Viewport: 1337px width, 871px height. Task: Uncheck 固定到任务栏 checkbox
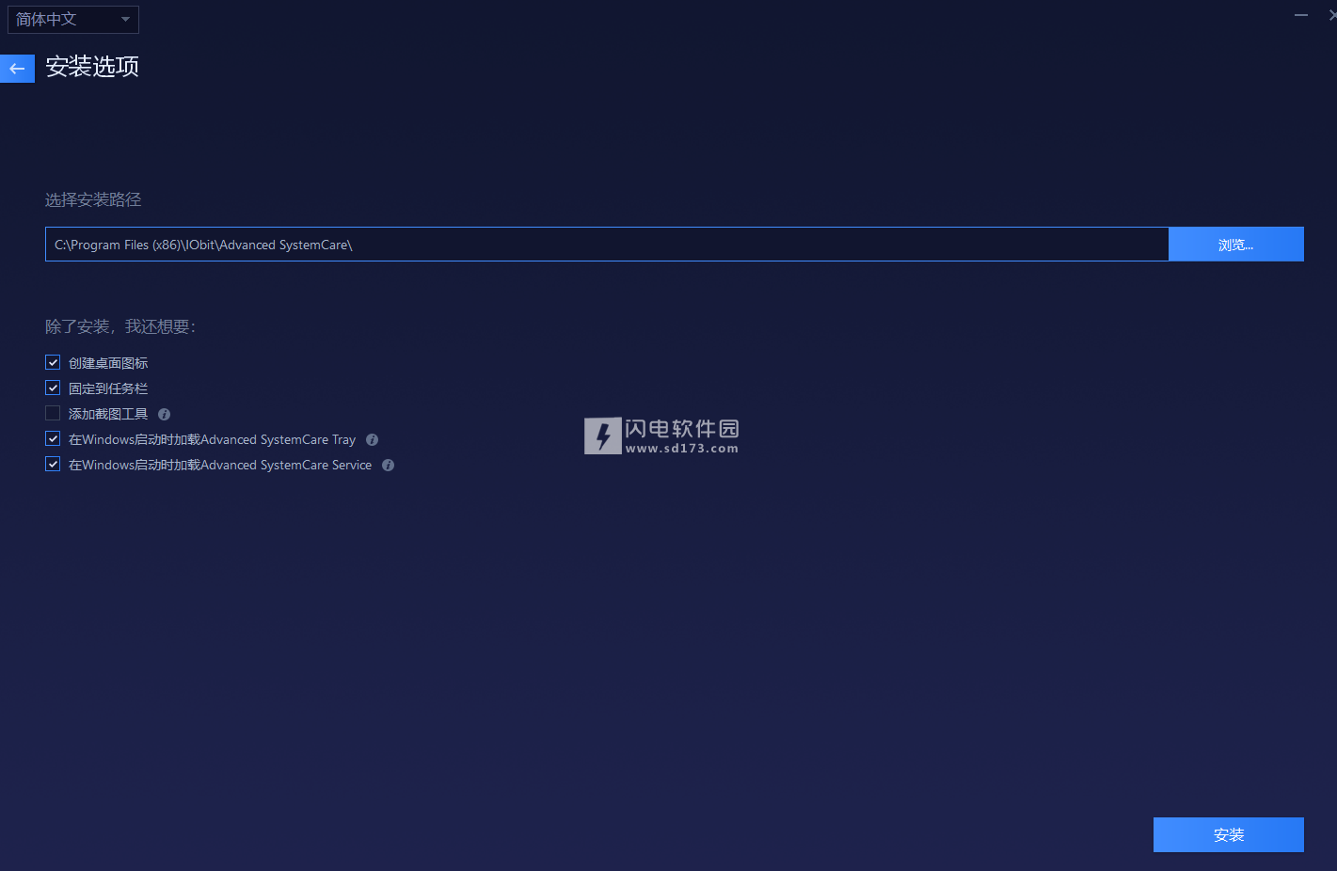point(53,388)
